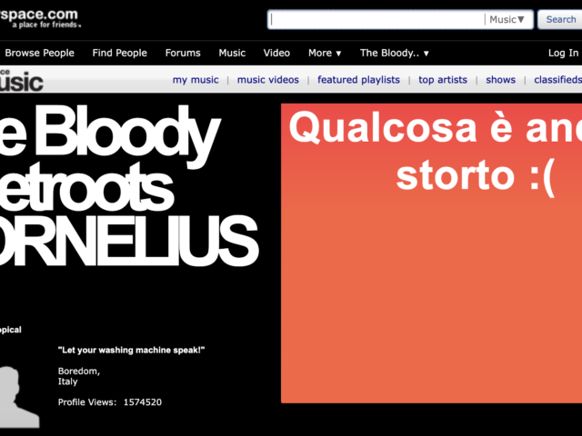Expand The Bloody.. dropdown menu
This screenshot has width=582, height=436.
pos(394,53)
